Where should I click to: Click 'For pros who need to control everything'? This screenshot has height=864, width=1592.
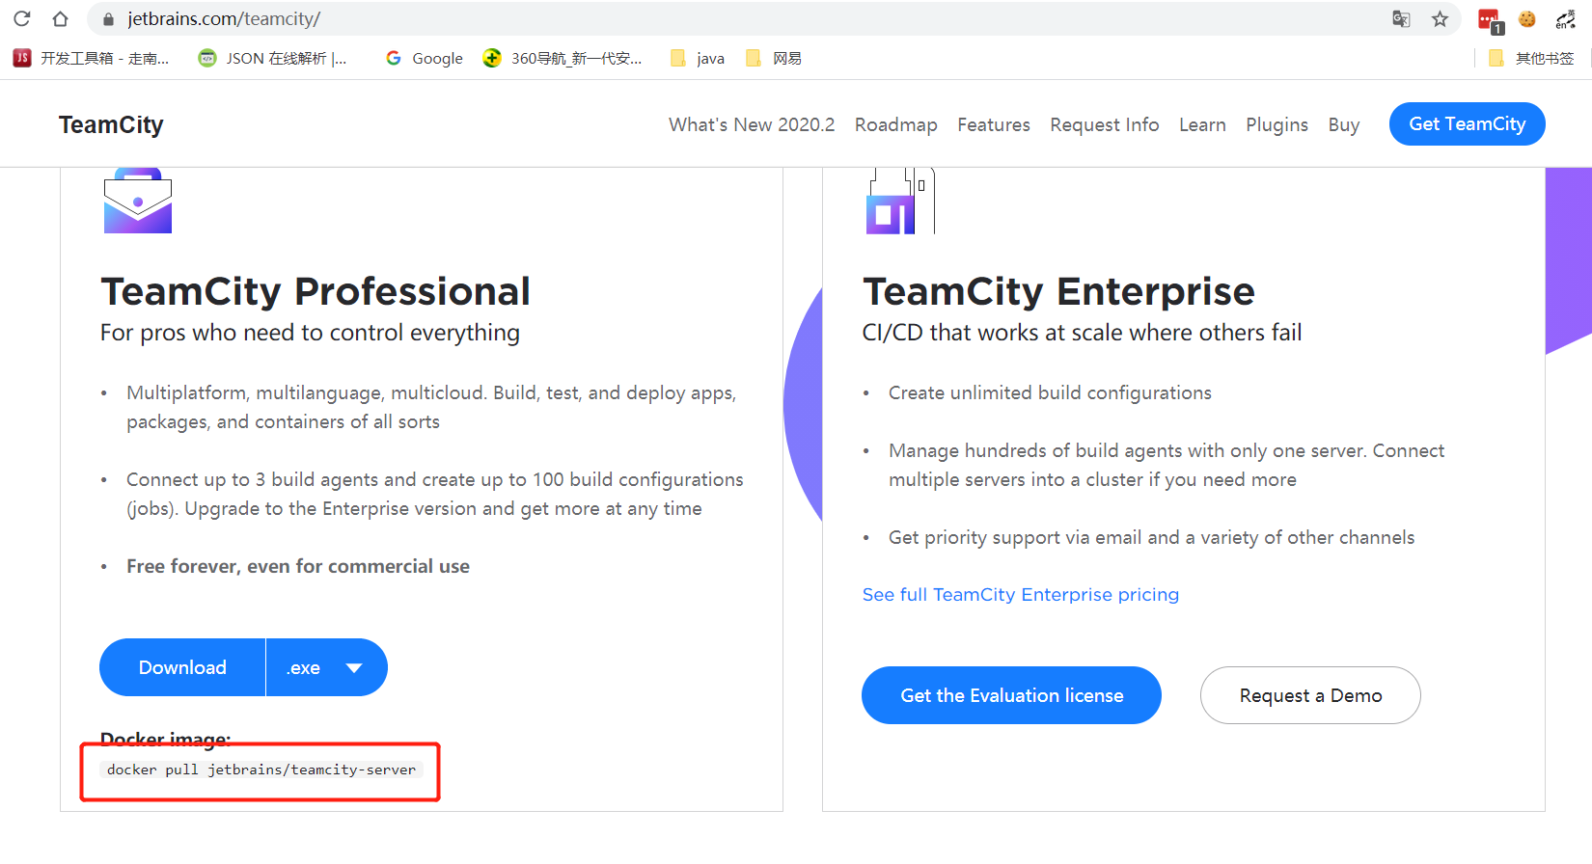click(x=310, y=333)
